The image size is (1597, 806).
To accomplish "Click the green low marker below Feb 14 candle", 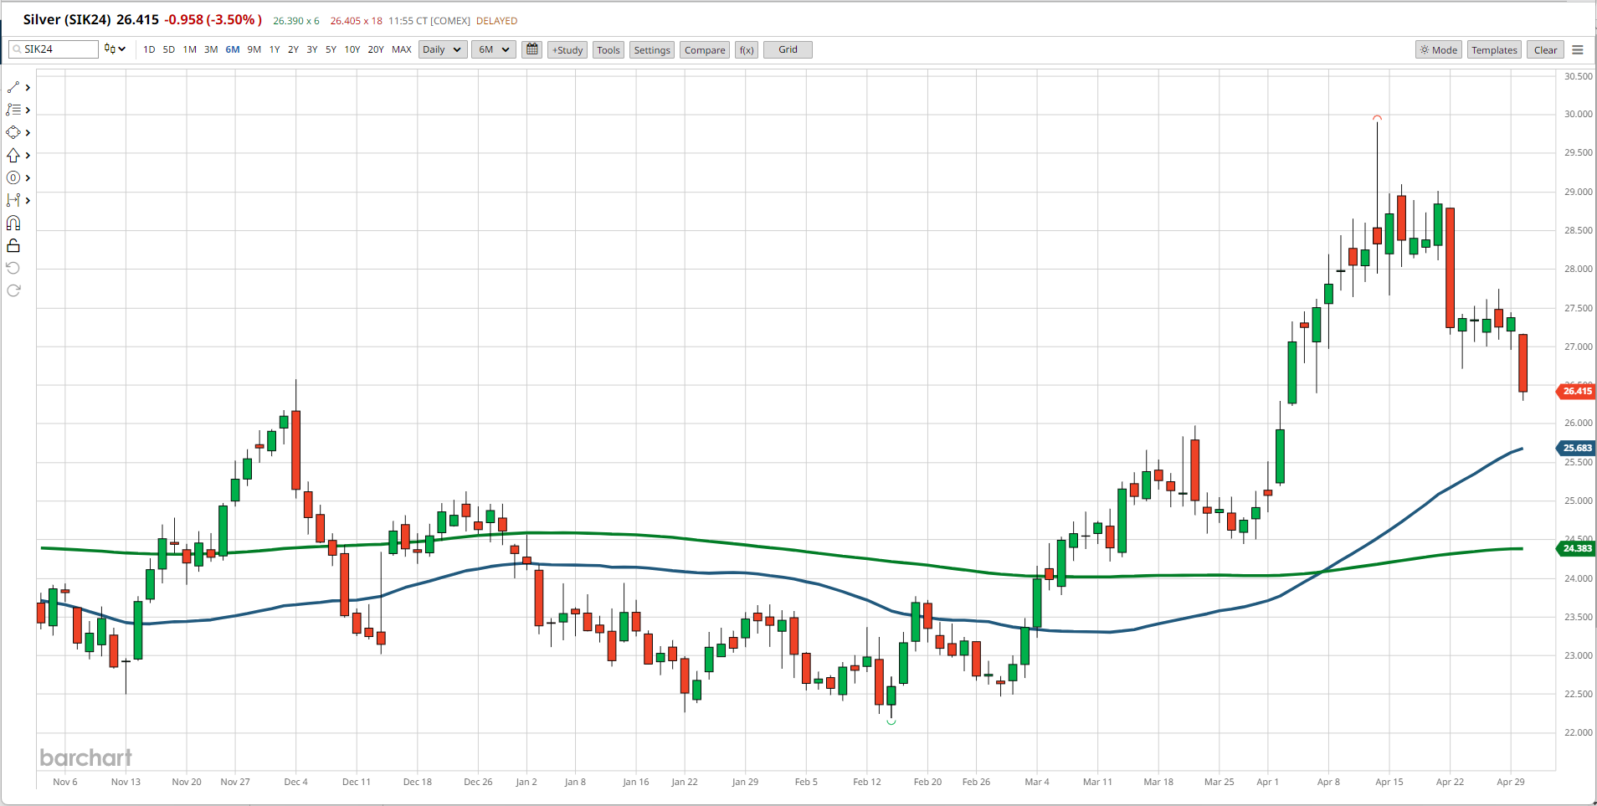I will click(x=891, y=721).
